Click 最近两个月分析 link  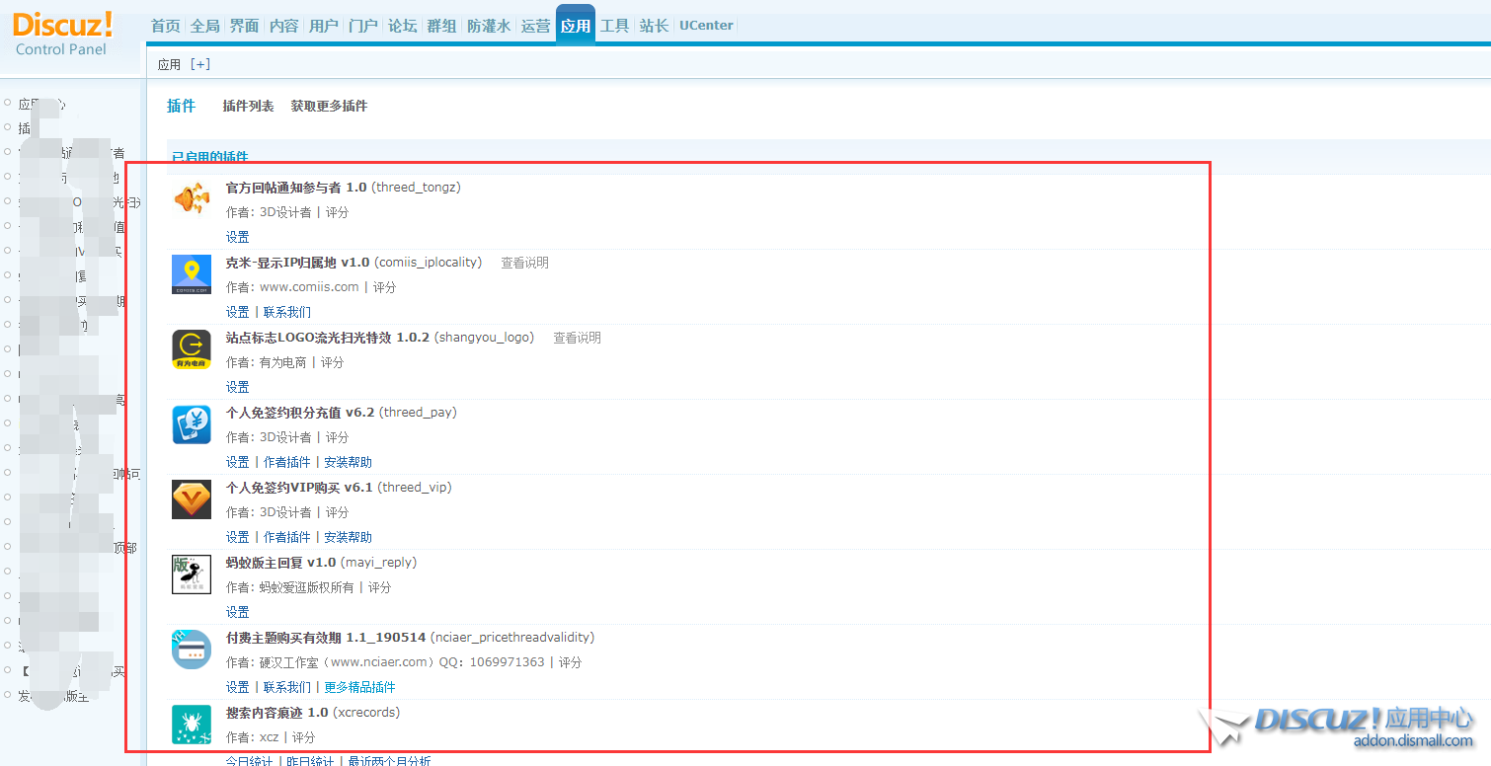[x=389, y=761]
